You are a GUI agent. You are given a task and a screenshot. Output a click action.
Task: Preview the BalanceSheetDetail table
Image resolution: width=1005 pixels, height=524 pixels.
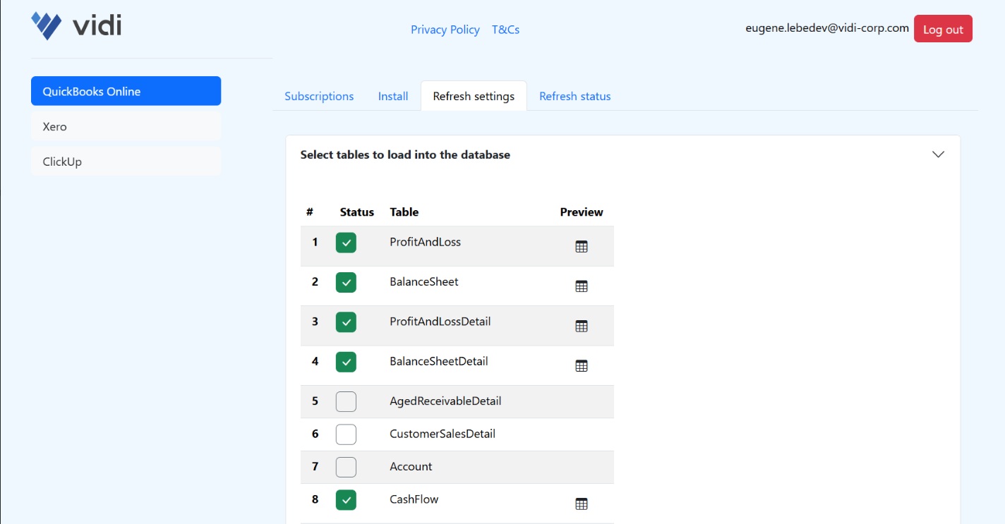(581, 365)
